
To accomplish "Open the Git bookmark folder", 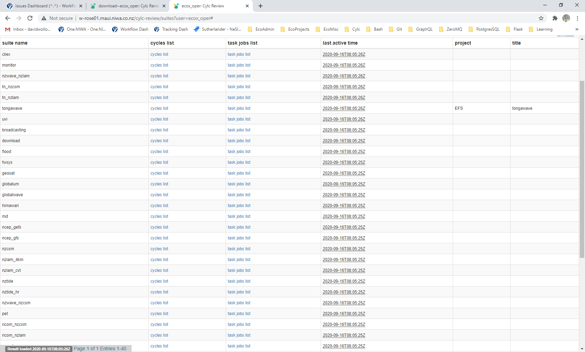I will pos(395,29).
